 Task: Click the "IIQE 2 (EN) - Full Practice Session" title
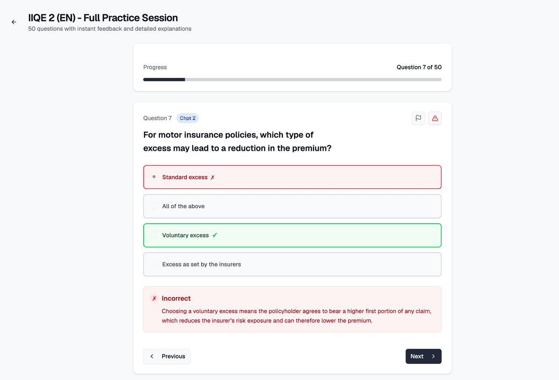[x=103, y=18]
